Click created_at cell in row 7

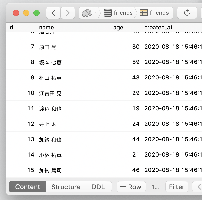pos(172,47)
